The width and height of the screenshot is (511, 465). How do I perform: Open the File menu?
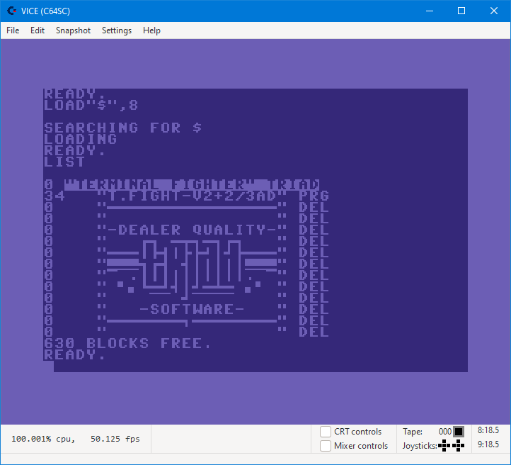pos(13,30)
